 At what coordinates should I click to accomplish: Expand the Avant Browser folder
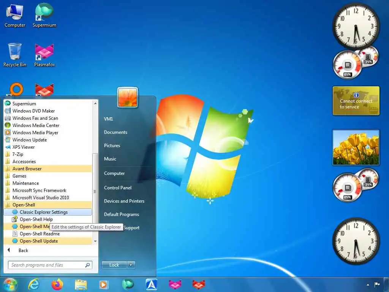tap(48, 168)
